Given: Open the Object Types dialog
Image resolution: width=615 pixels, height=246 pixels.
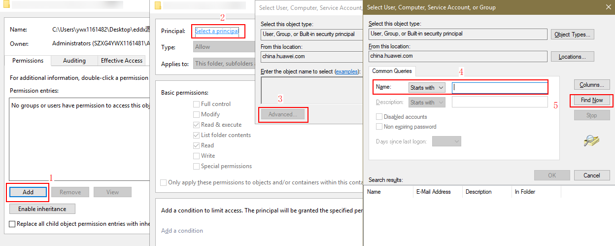Looking at the screenshot, I should pos(572,35).
